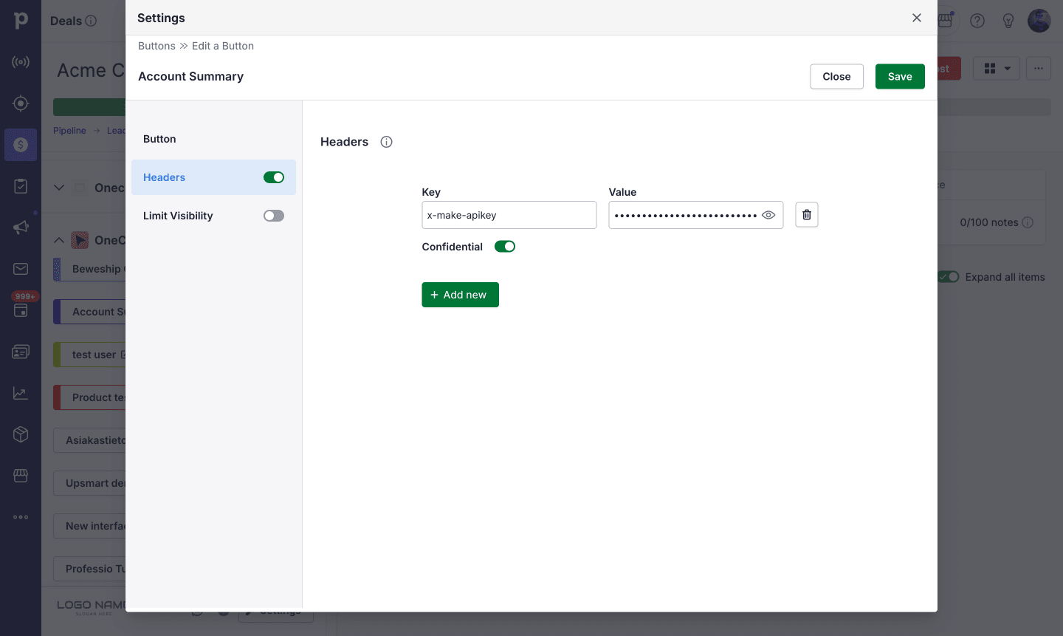
Task: Enable the Limit Visibility toggle
Action: point(274,216)
